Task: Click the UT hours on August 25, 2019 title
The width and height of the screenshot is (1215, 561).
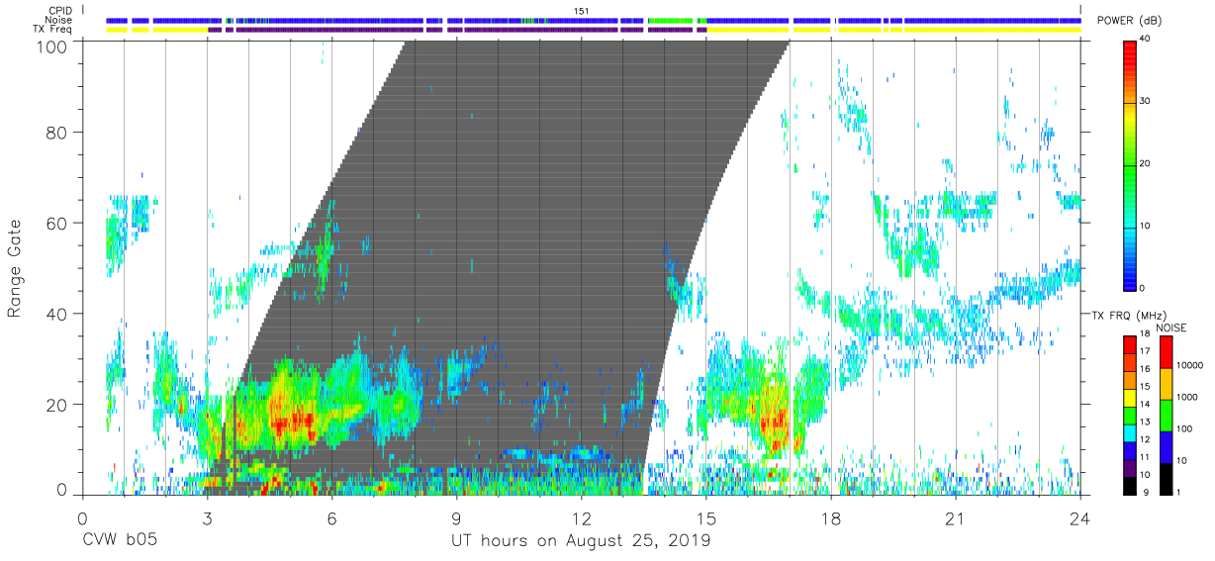Action: [581, 541]
